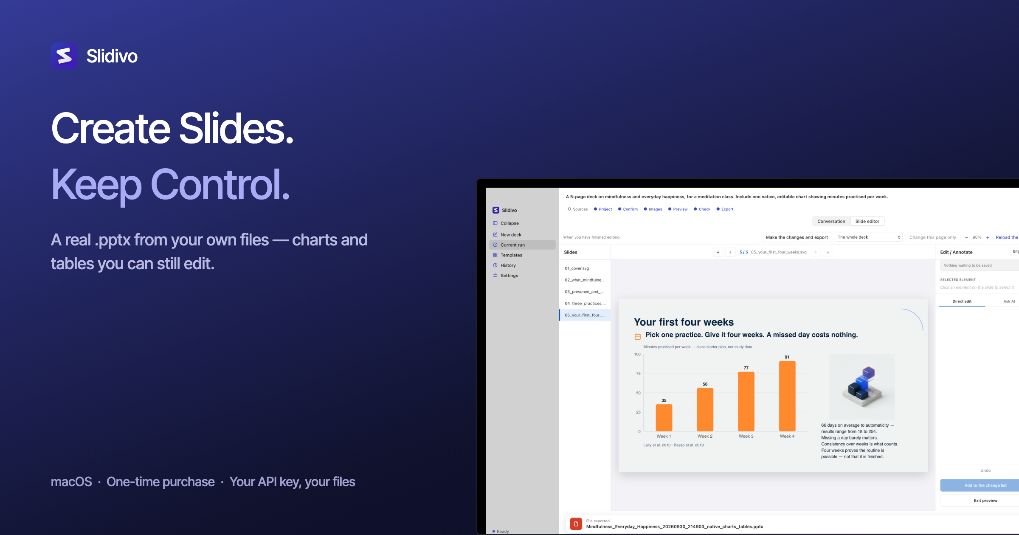Viewport: 1019px width, 535px height.
Task: Switch to the Conversation tab
Action: click(831, 221)
